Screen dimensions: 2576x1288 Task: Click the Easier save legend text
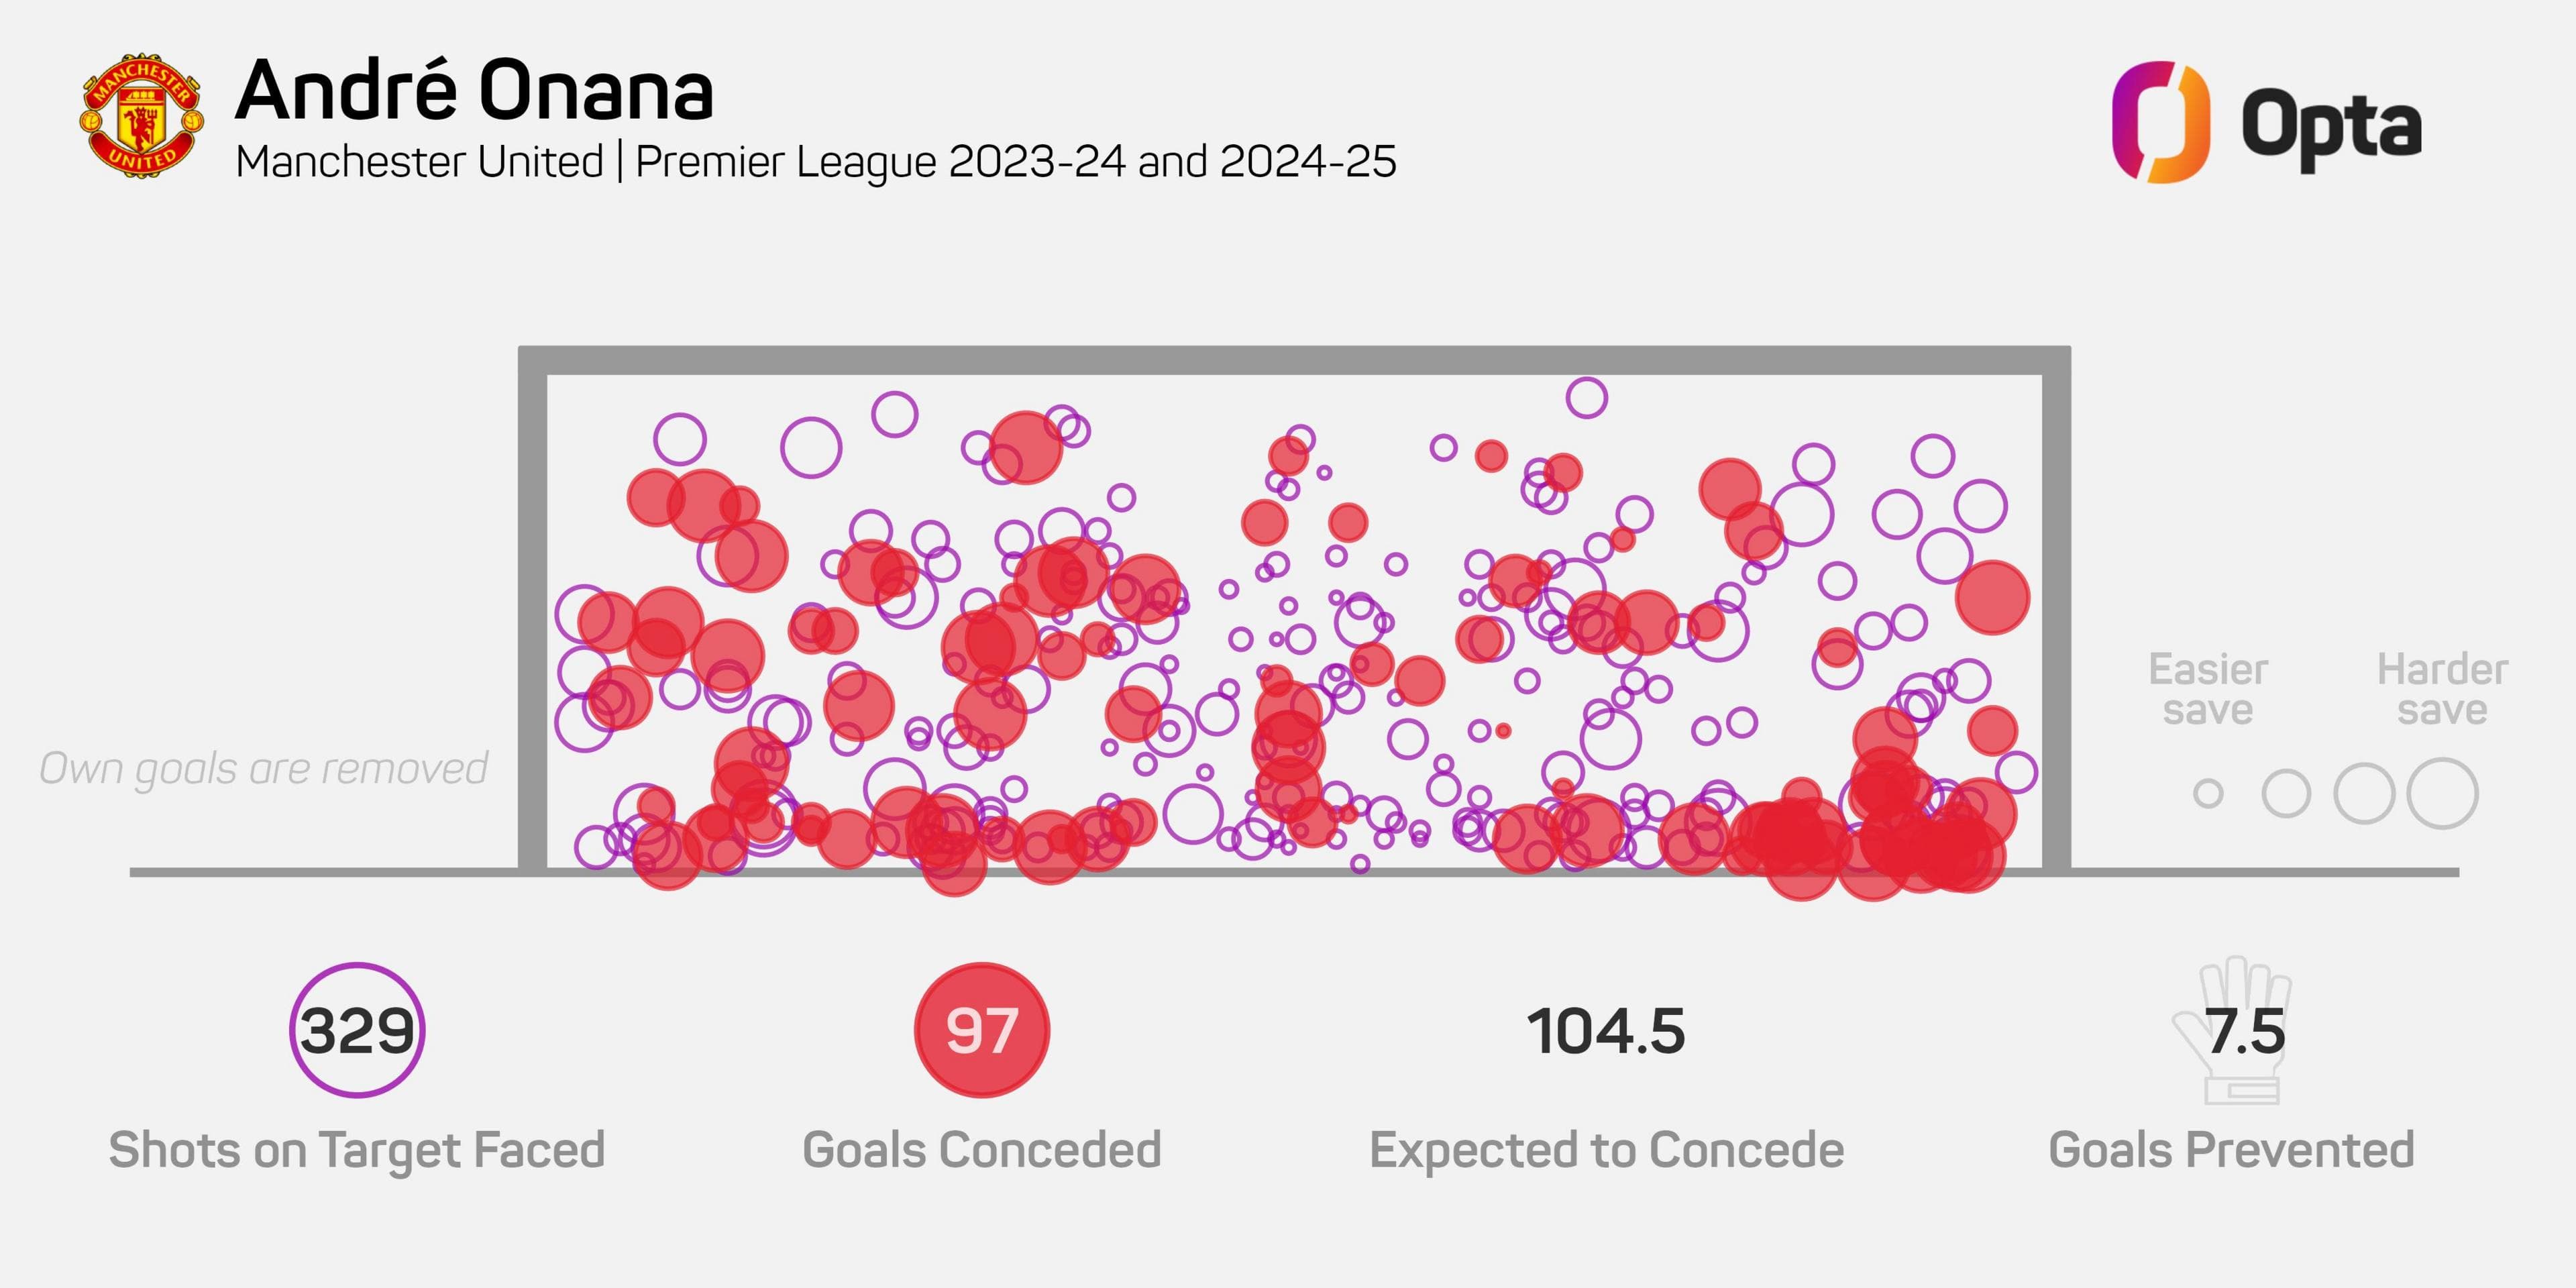pyautogui.click(x=2208, y=689)
